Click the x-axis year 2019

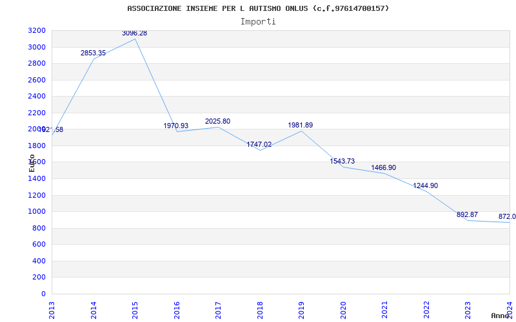point(301,310)
